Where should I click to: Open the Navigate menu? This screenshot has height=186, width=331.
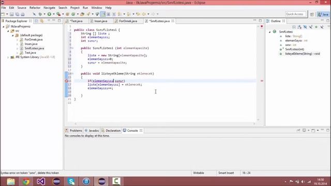tap(50, 8)
